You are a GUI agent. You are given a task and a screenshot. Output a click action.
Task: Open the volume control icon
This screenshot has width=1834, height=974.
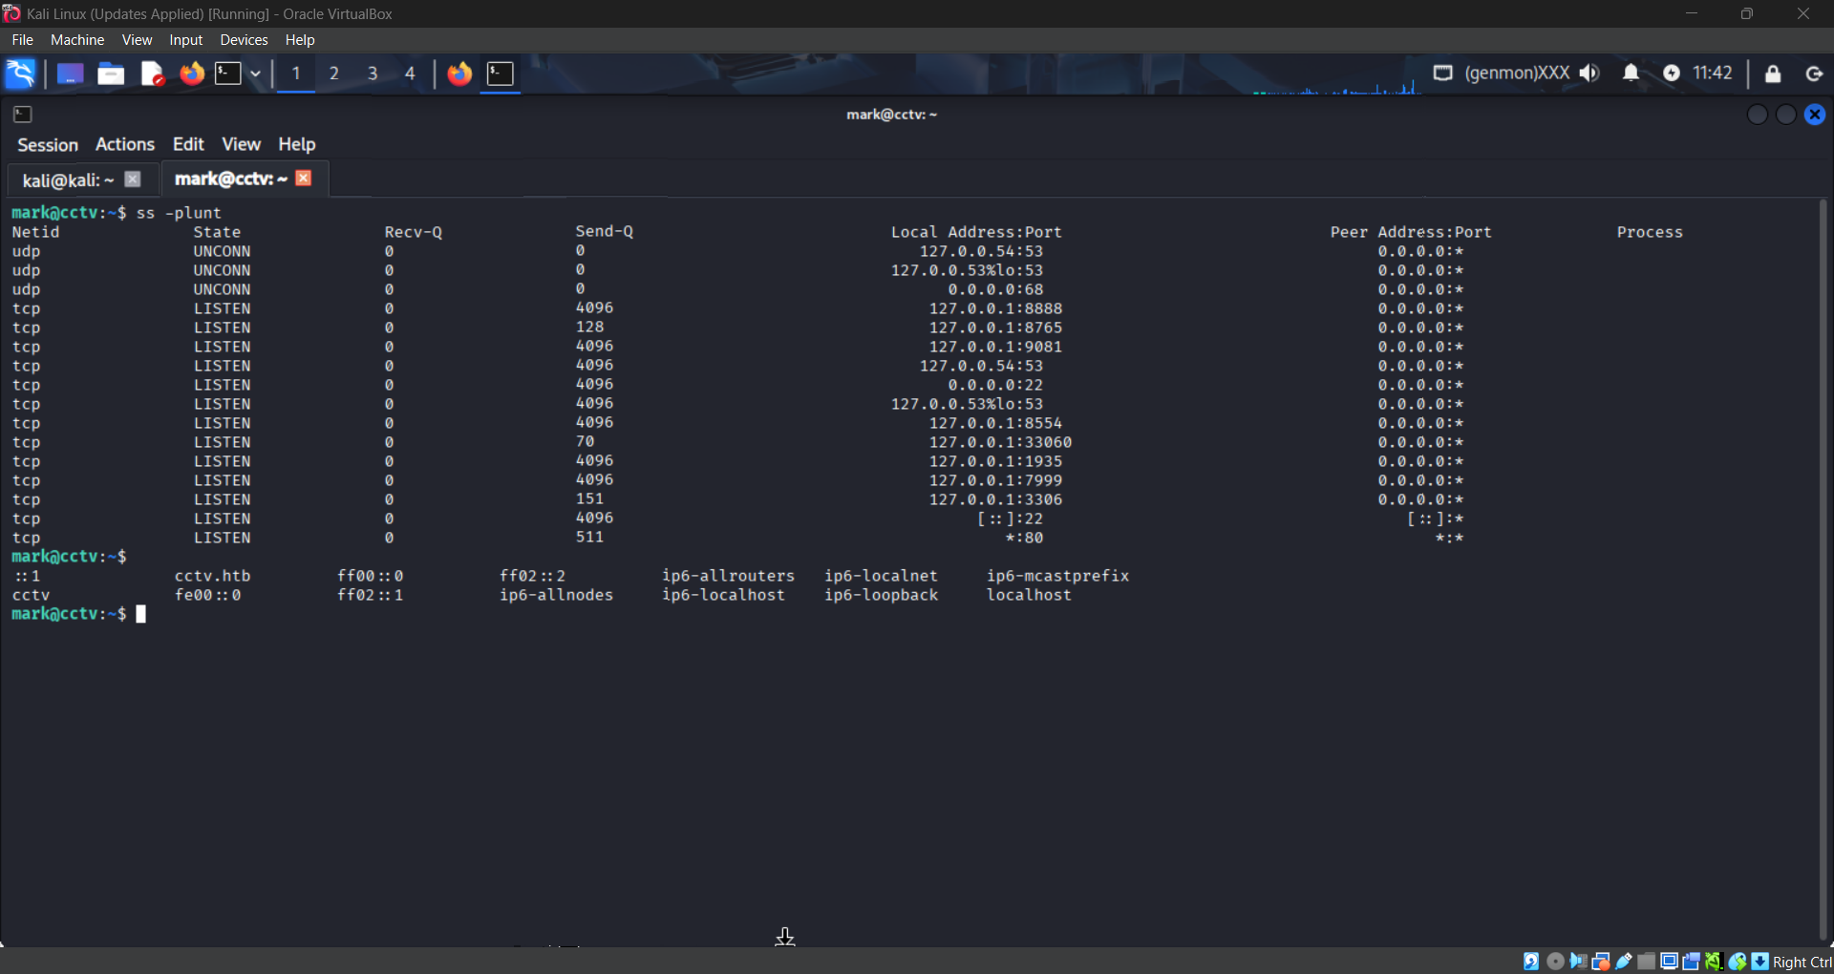(1589, 74)
